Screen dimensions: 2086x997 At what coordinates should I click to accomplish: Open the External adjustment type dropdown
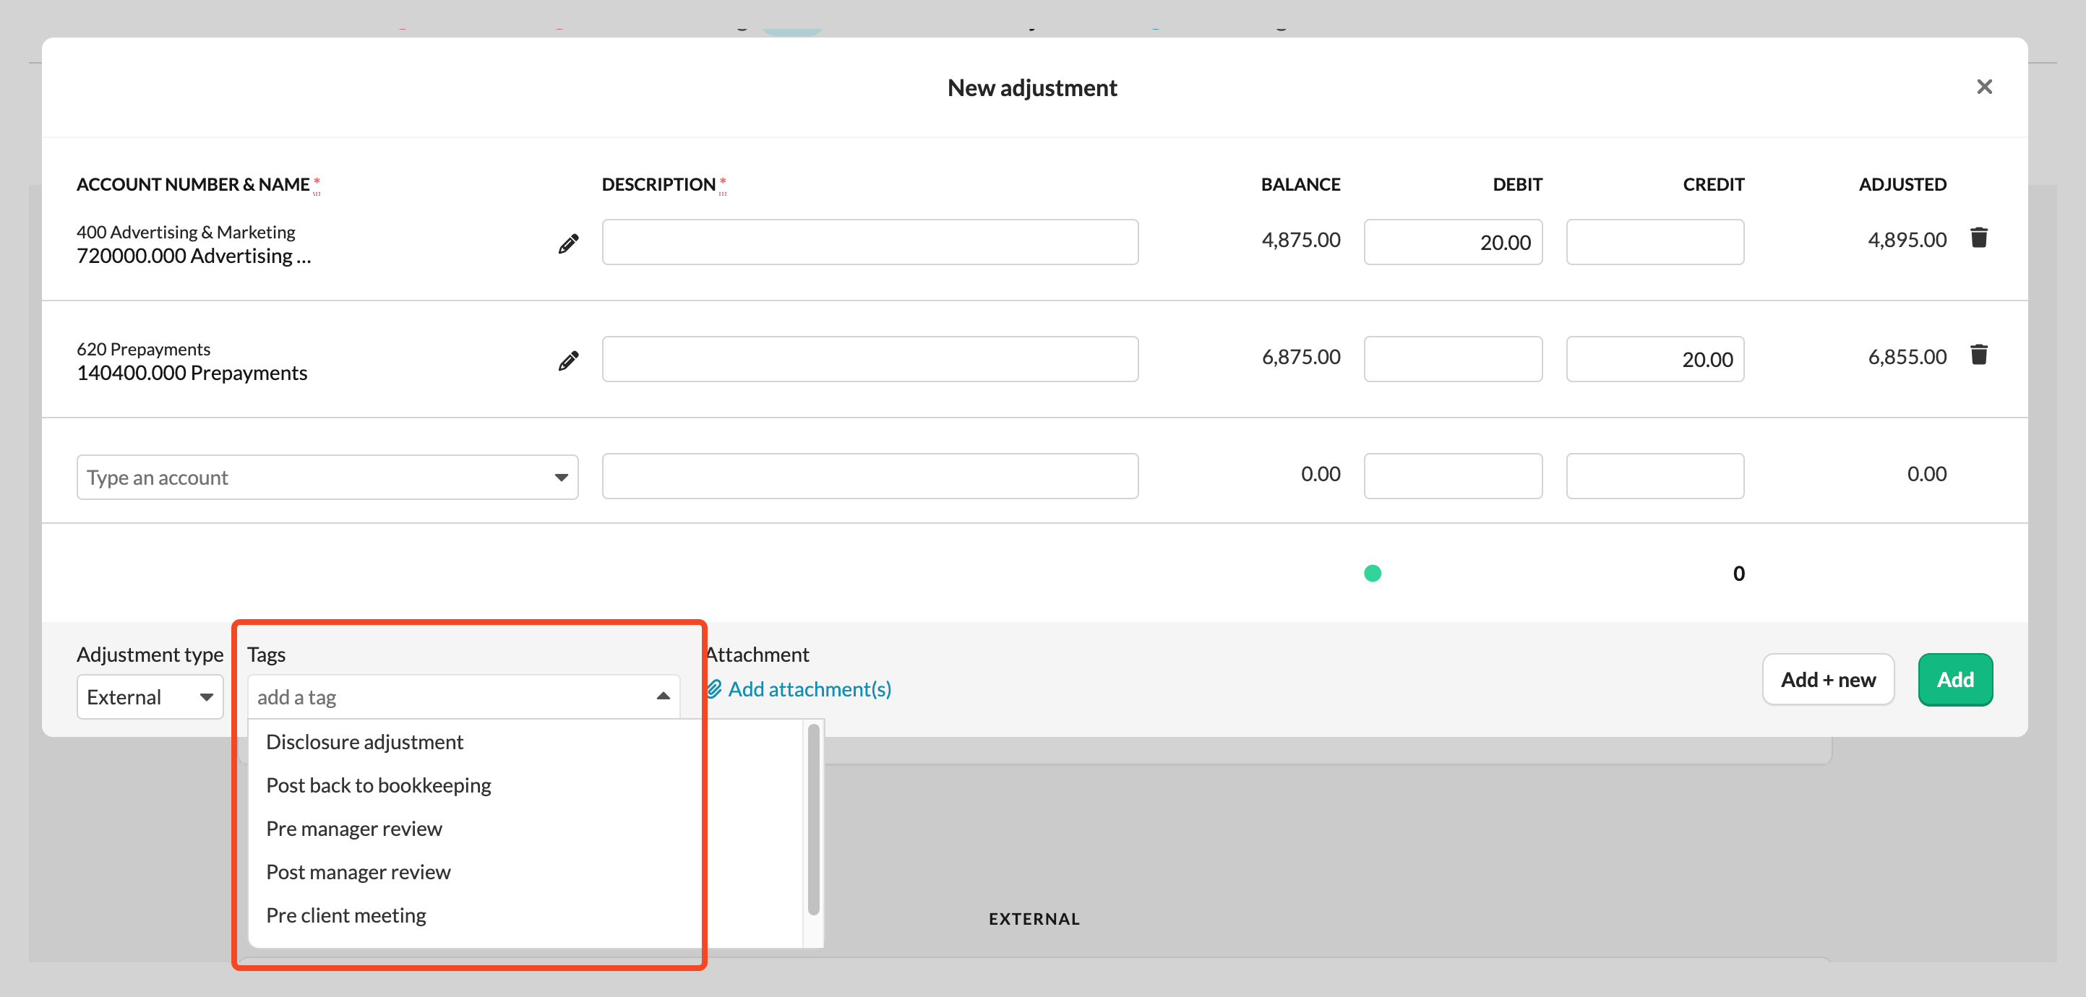tap(150, 696)
